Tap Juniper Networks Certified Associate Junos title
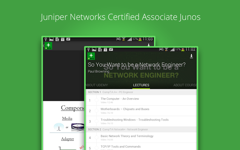 121,17
